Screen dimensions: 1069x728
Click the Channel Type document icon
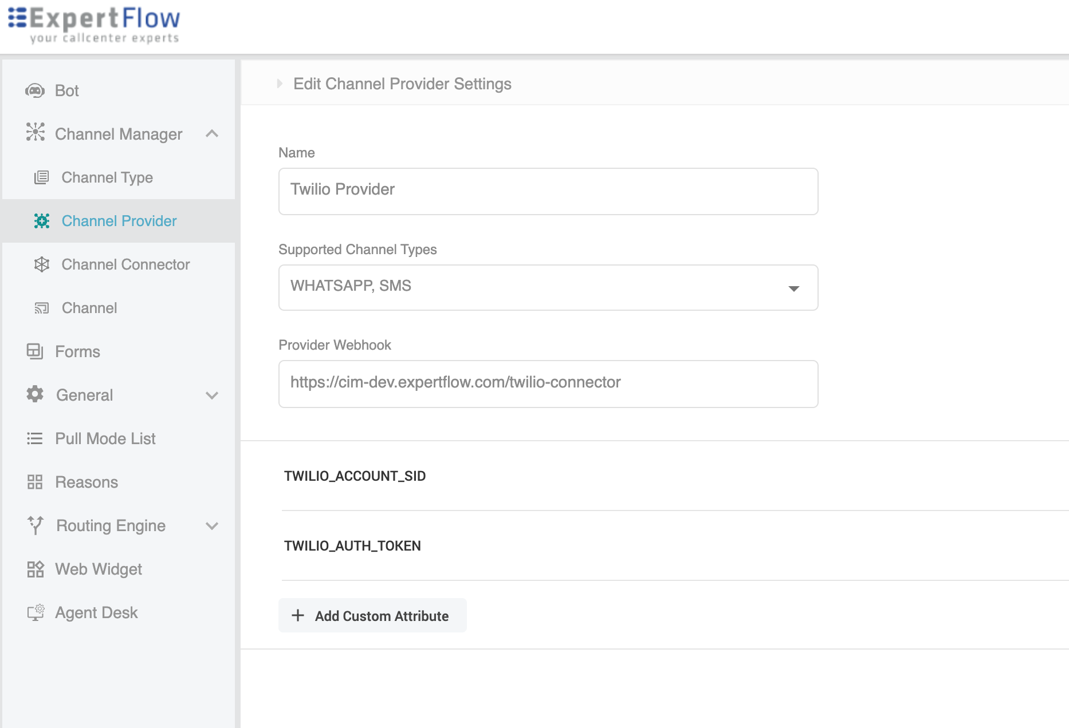coord(41,177)
